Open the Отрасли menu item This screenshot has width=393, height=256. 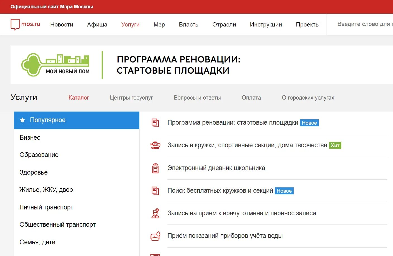pos(224,25)
